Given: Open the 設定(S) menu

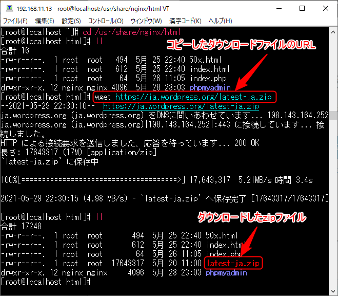Looking at the screenshot, I should tap(71, 21).
